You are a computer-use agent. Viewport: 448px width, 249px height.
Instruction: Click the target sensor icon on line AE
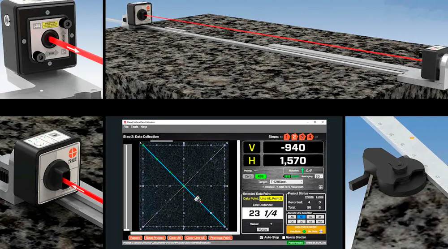[198, 199]
